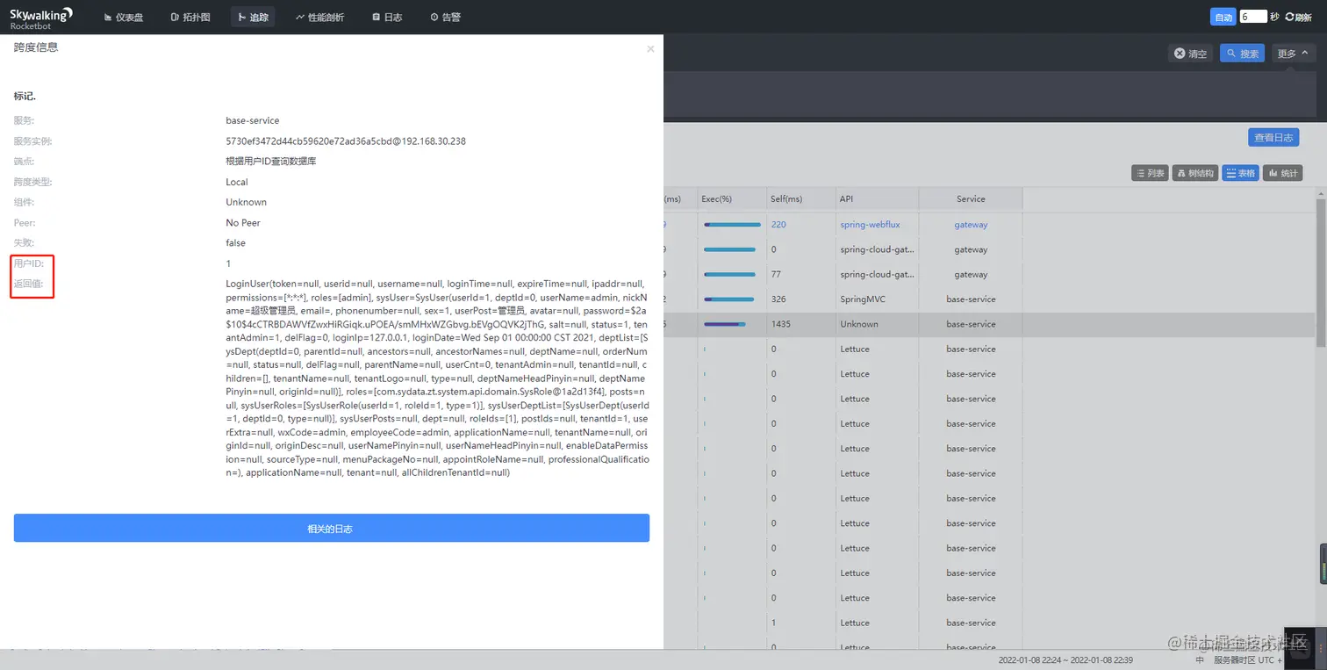Click the 刷新 reload icon button
Screen dimensions: 1327x670
(1298, 17)
